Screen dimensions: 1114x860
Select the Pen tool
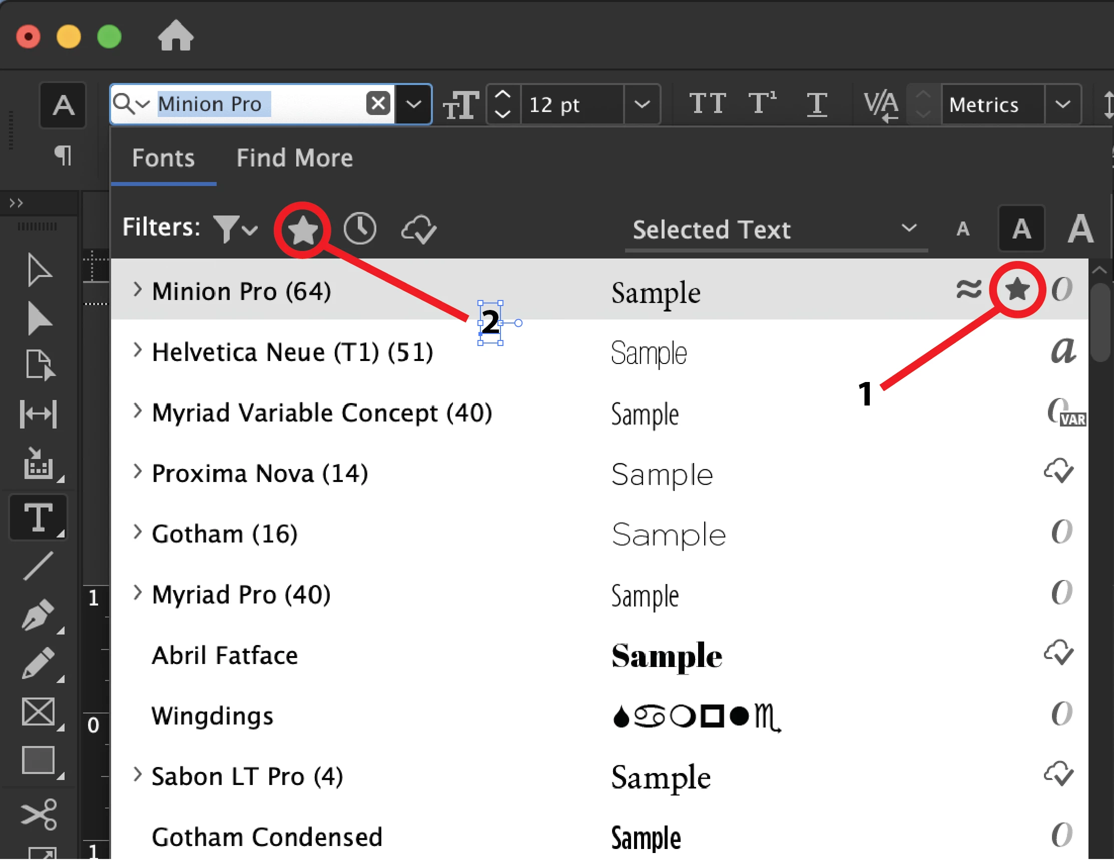pyautogui.click(x=38, y=615)
